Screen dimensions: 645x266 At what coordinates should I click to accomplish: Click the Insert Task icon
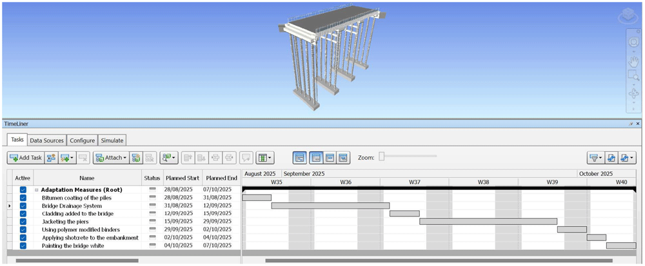coord(52,158)
